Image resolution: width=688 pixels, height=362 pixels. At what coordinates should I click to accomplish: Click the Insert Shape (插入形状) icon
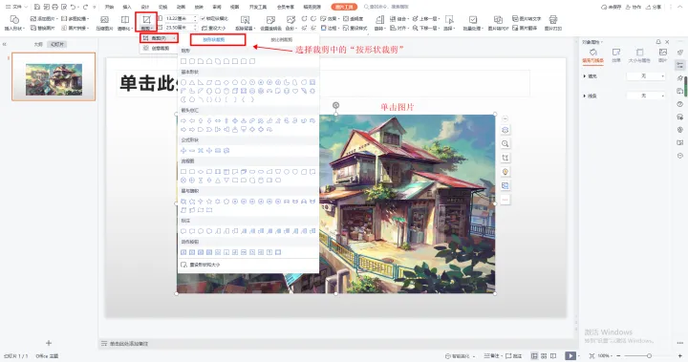(14, 20)
